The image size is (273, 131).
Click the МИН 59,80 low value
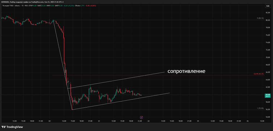pos(50,5)
